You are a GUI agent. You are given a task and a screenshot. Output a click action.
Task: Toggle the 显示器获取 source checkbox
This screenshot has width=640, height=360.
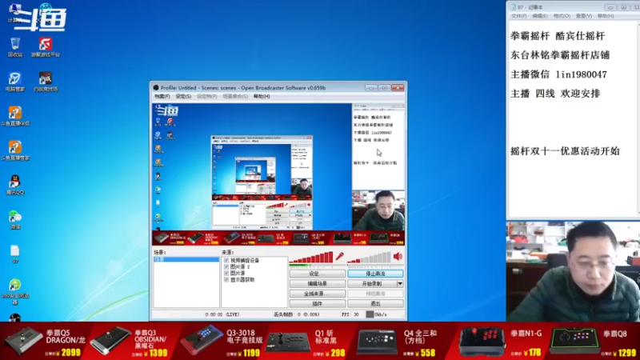point(226,280)
